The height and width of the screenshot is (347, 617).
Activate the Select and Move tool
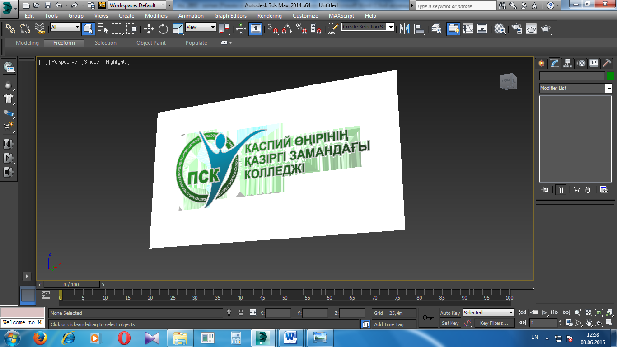click(x=149, y=29)
